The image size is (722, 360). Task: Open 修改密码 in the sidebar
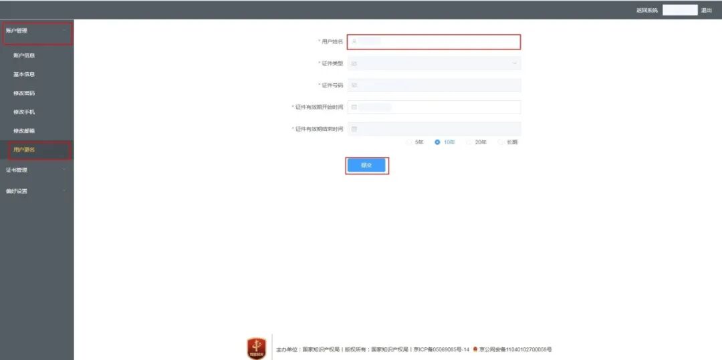tap(37, 94)
